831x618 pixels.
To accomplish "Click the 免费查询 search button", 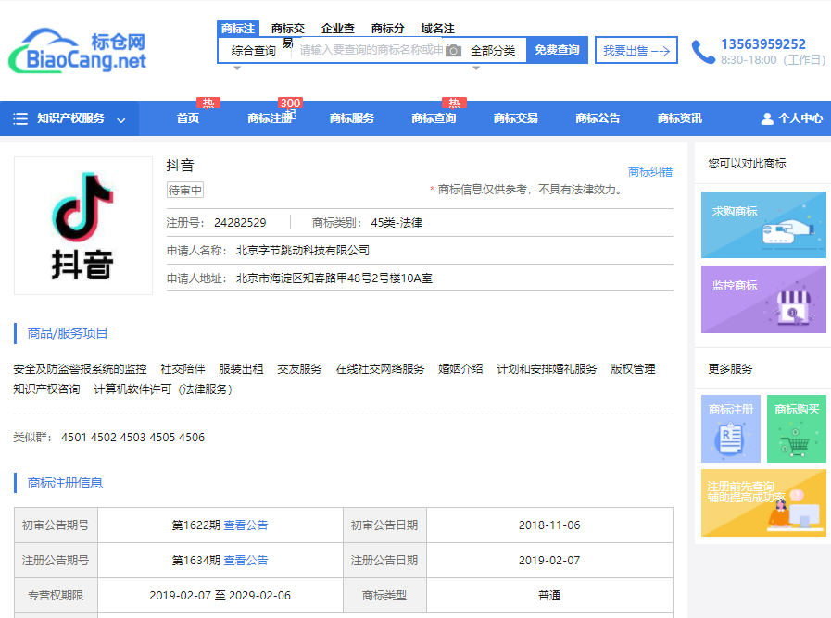I will pyautogui.click(x=557, y=50).
